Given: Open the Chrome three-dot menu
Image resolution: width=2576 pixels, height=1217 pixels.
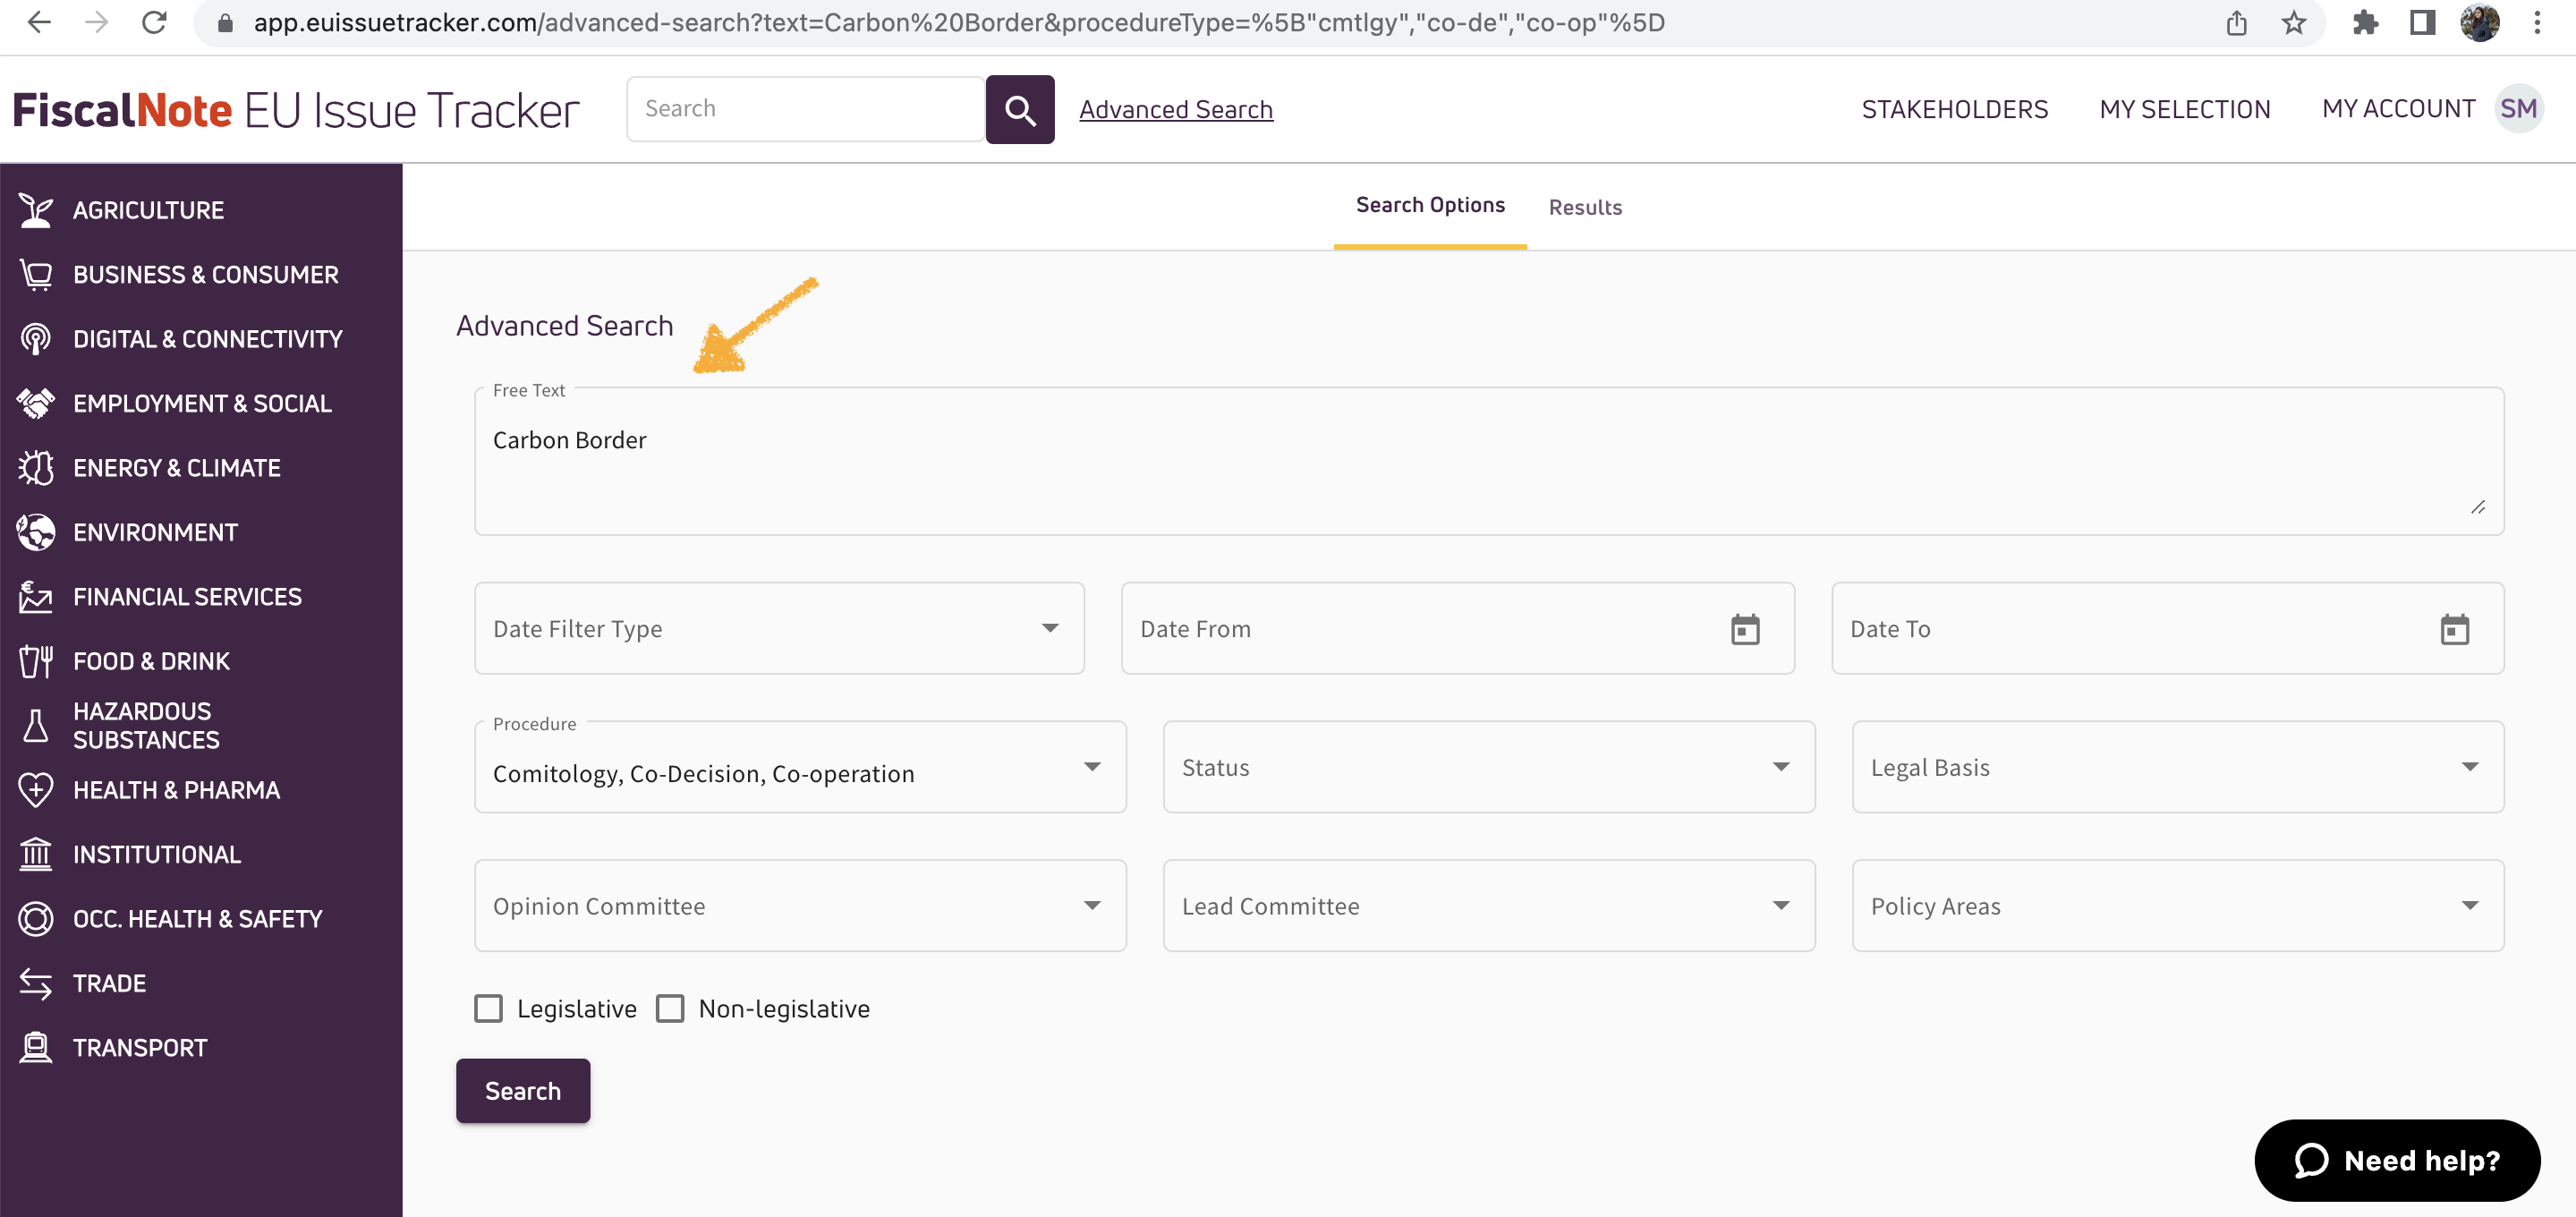Looking at the screenshot, I should coord(2537,22).
